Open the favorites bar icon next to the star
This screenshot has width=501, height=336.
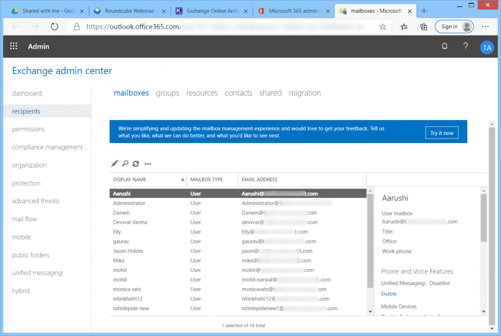pos(404,27)
